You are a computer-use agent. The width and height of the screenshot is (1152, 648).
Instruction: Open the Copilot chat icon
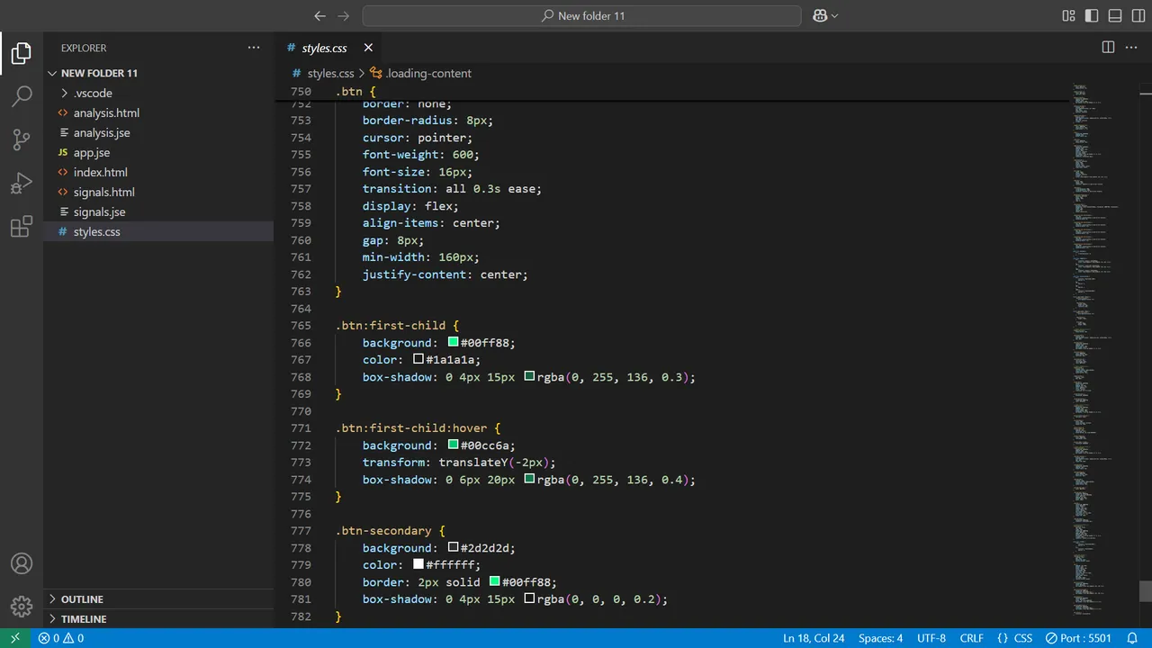point(824,15)
